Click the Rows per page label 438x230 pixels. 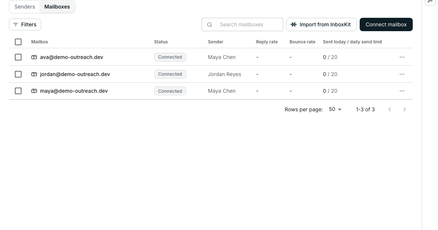pos(304,109)
